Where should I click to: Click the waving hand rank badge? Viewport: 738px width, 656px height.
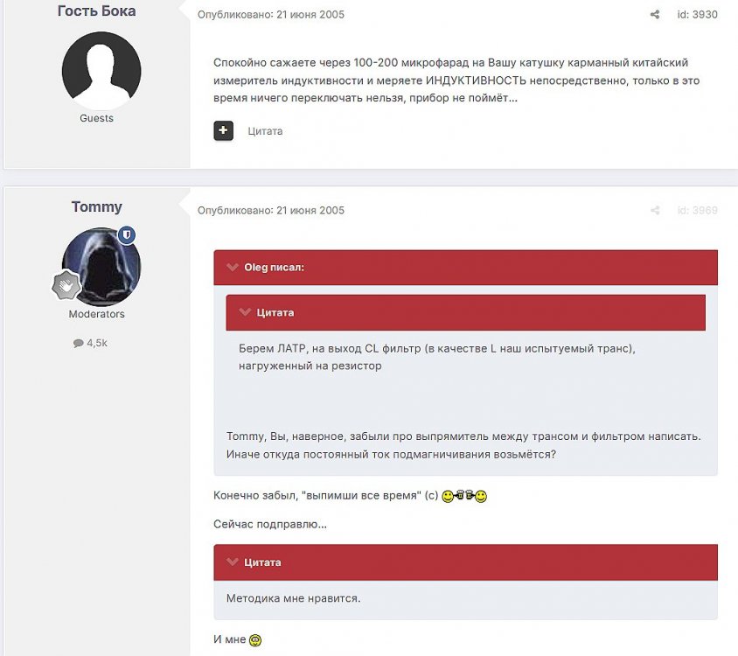click(66, 285)
